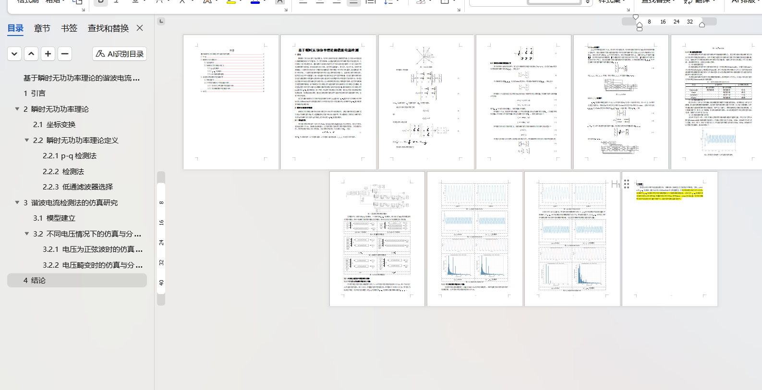Viewport: 762px width, 390px height.
Task: Switch to the 章节 tab
Action: tap(42, 28)
